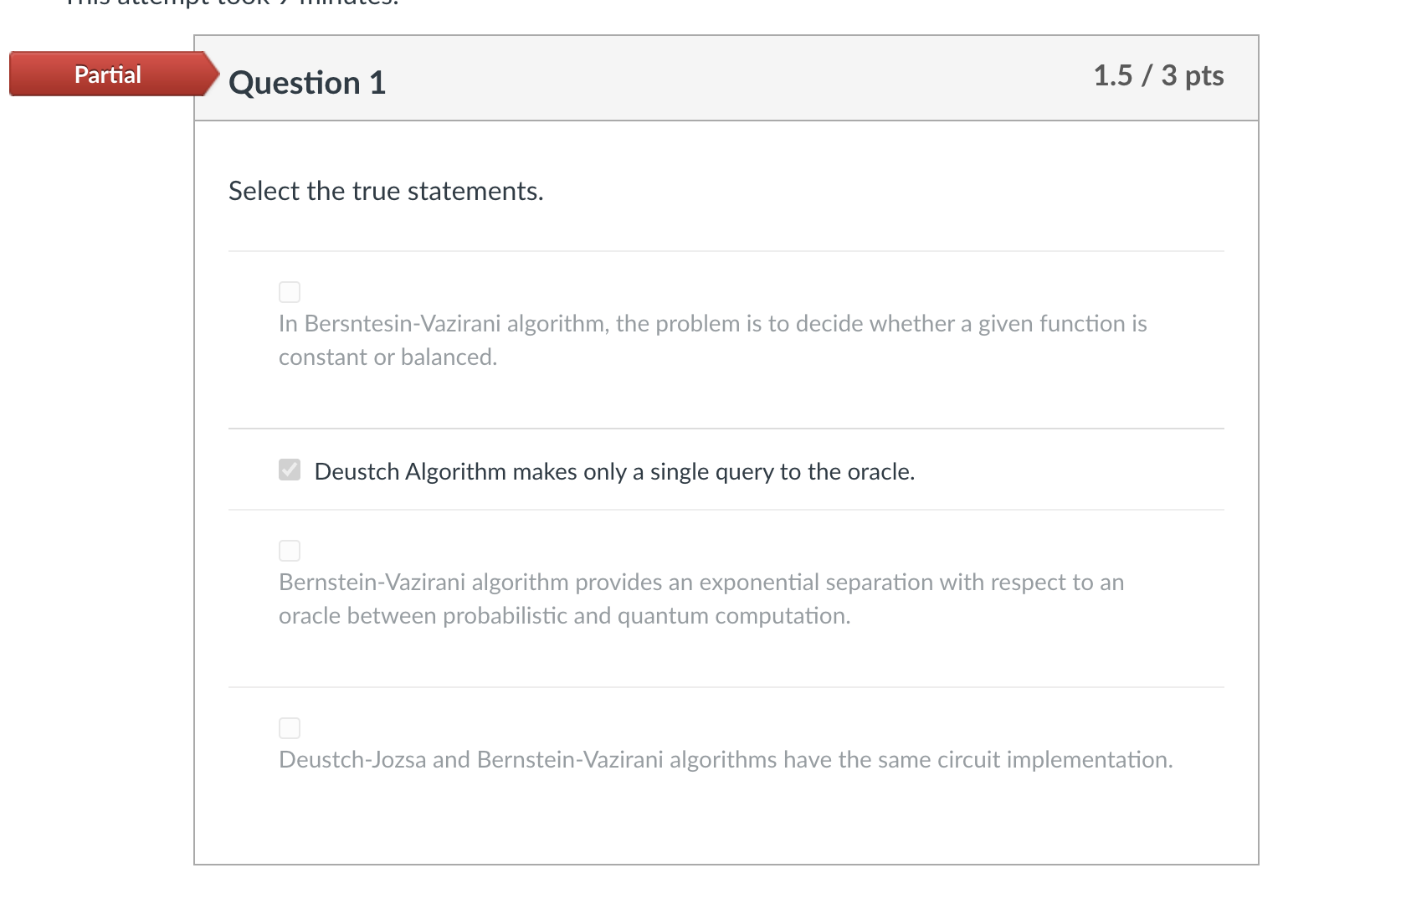The width and height of the screenshot is (1401, 909).
Task: Click the 1.5 / 3 pts score label
Action: click(1158, 75)
